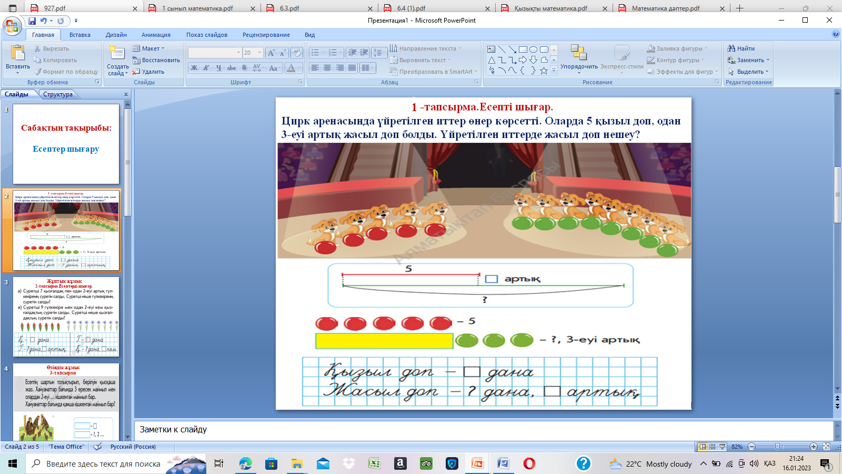Clear all formatting with eraser icon
The image size is (842, 474).
(296, 53)
